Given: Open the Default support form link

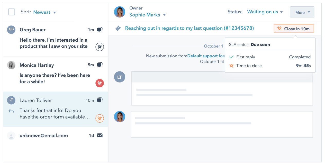Looking at the screenshot, I should click(x=206, y=56).
